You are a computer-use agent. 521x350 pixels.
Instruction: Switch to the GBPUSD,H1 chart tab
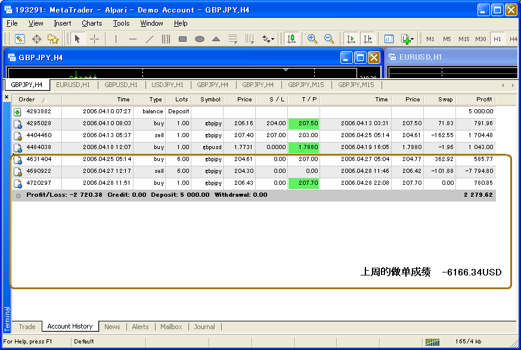coord(121,85)
